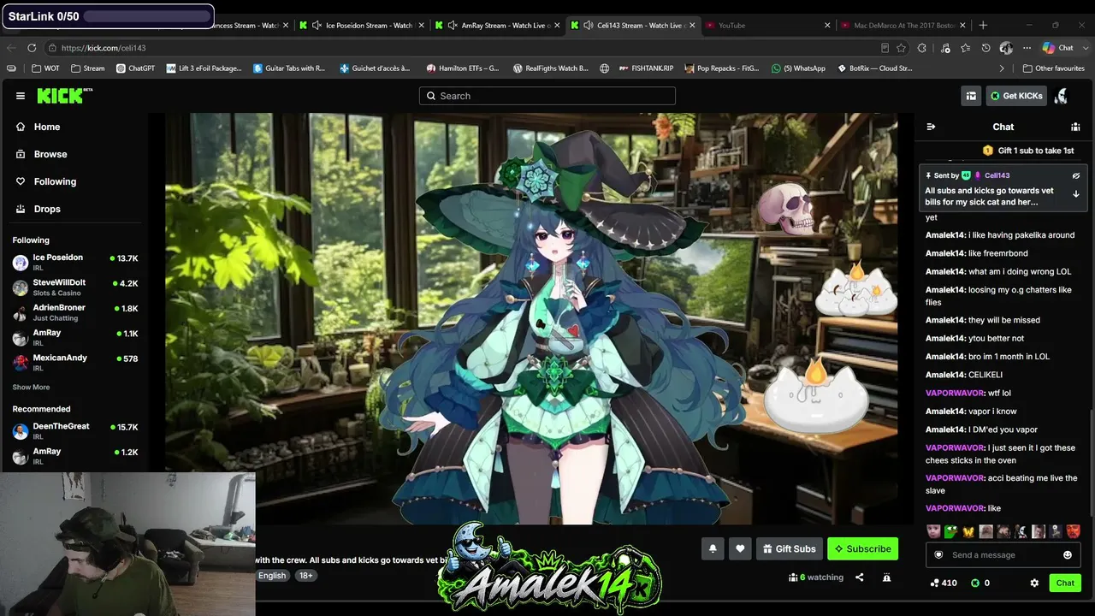The height and width of the screenshot is (616, 1095).
Task: Click the Gift 1 sub to take 1st banner
Action: pos(1028,151)
